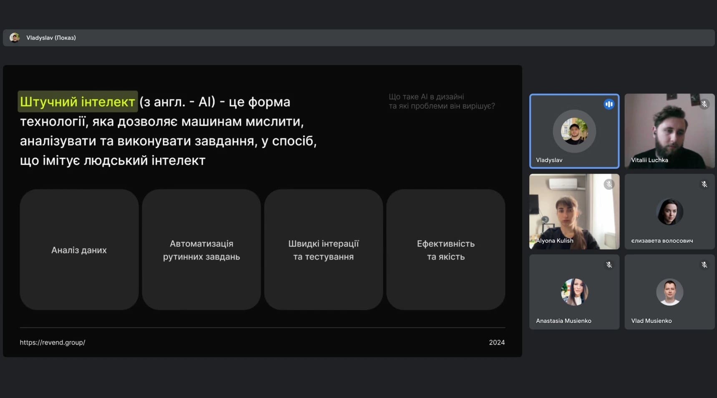Select Vitalii Luchka's video thumbnail

pyautogui.click(x=669, y=131)
